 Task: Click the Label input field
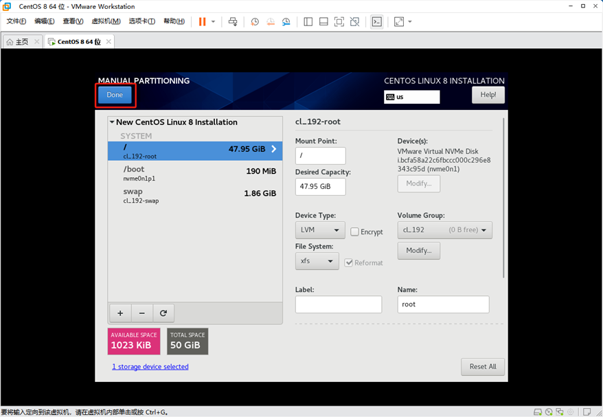(x=339, y=304)
